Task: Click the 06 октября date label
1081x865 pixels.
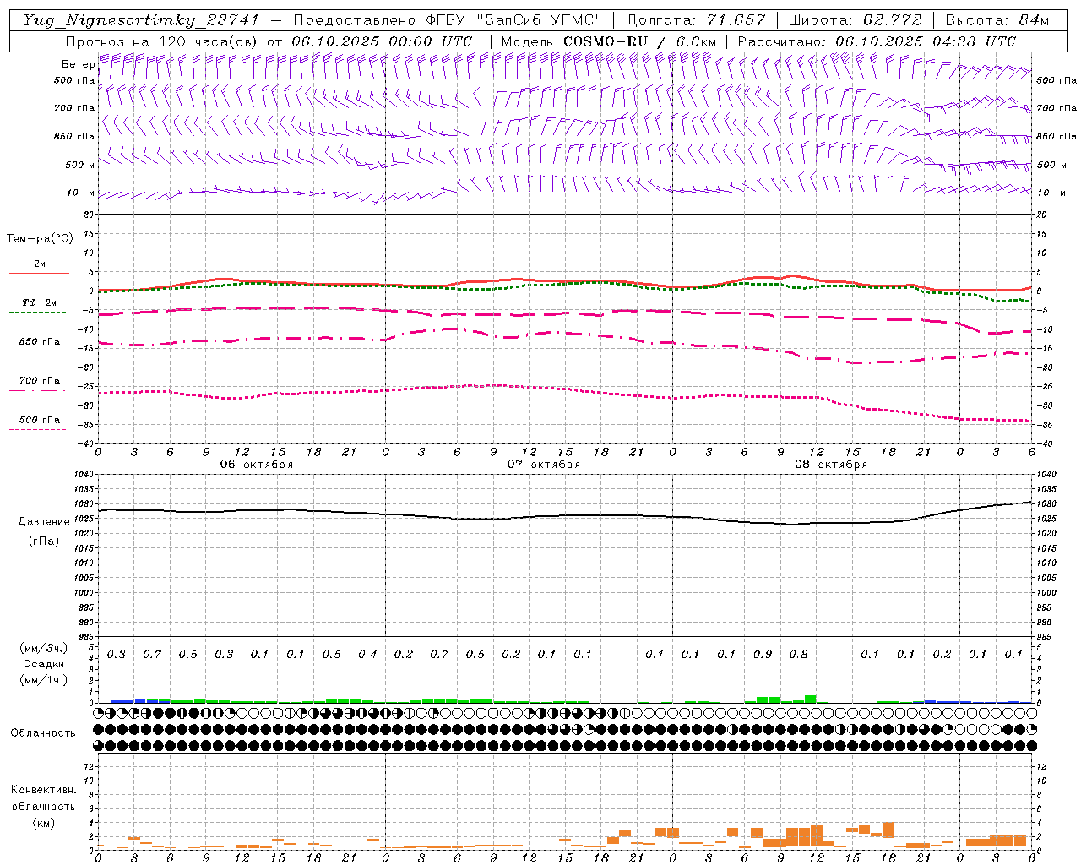Action: [x=257, y=465]
